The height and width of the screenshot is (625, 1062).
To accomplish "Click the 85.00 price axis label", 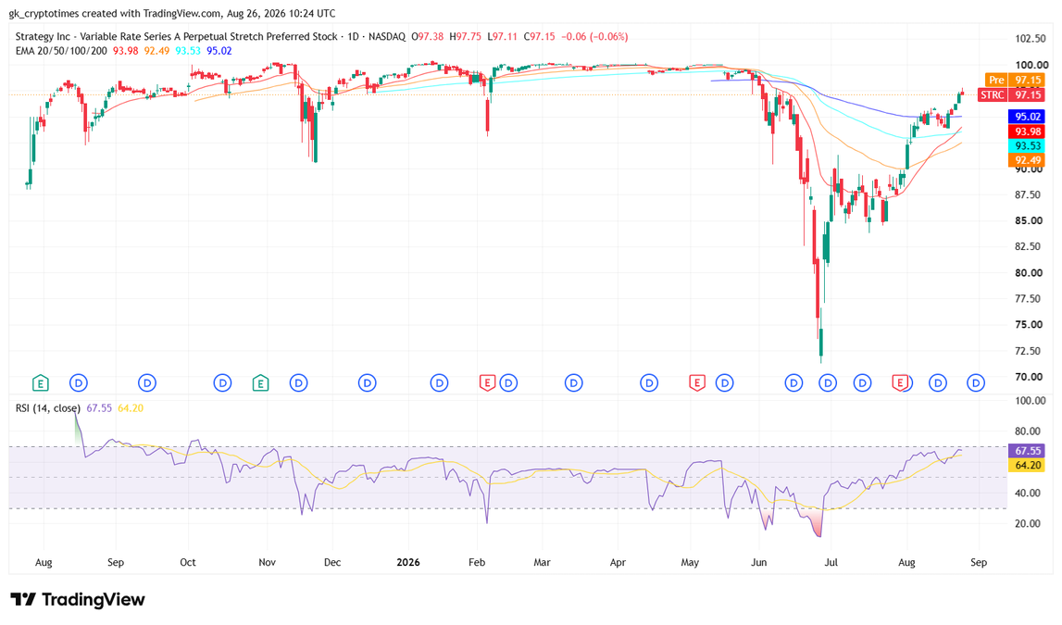I will (1028, 220).
